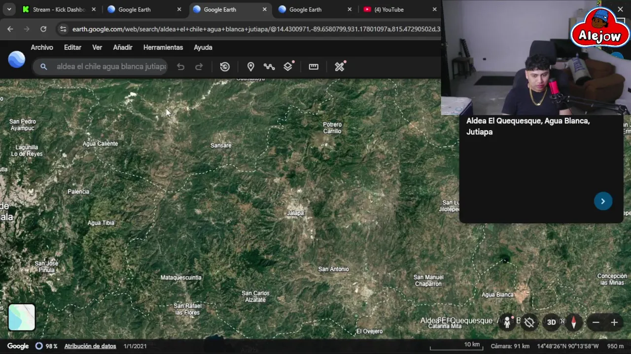Click the San José Pinula label
Screen dimensions: 631x354
(x=47, y=267)
